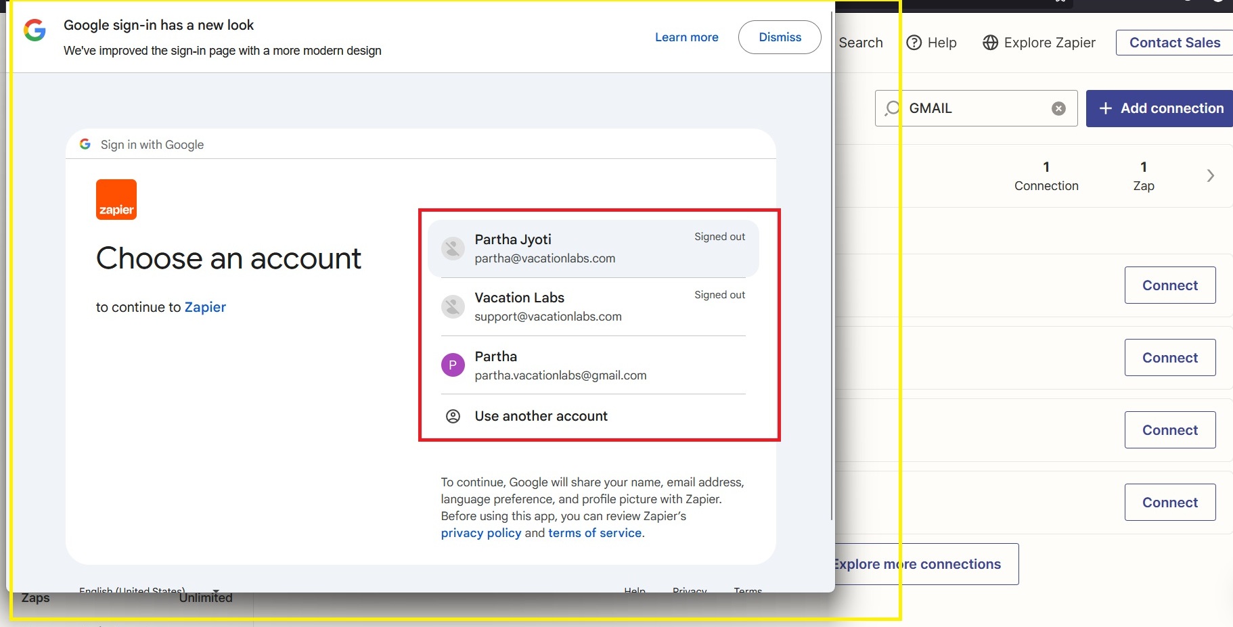Select partha.vacationlabs@gmail.com account

(x=593, y=365)
